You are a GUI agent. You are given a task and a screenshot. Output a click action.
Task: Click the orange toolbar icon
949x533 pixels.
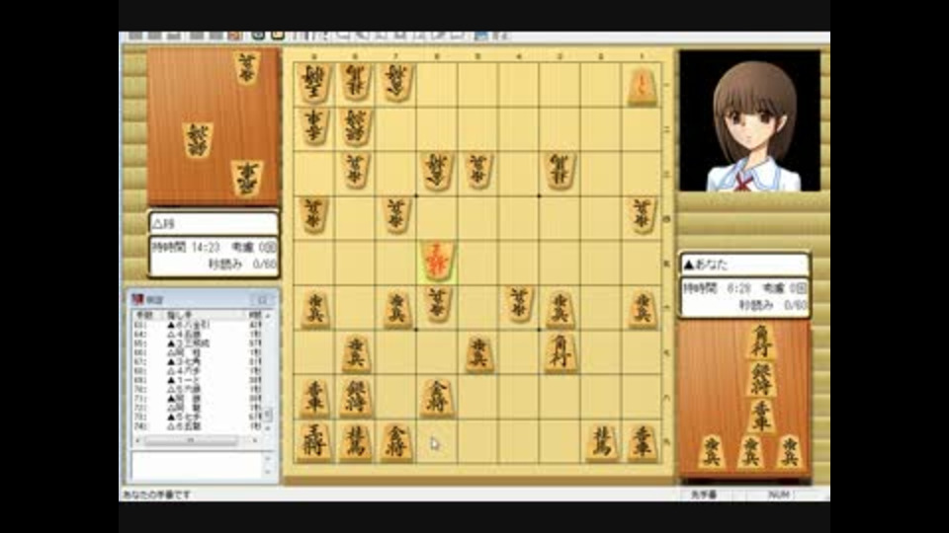(234, 36)
